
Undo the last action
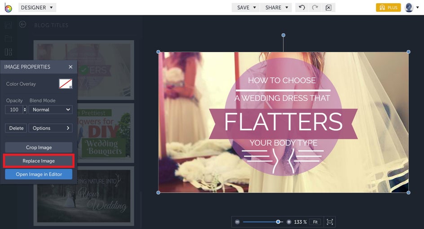[x=302, y=8]
